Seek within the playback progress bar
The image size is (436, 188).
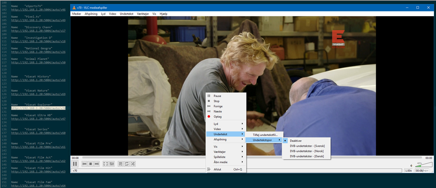coord(252,158)
